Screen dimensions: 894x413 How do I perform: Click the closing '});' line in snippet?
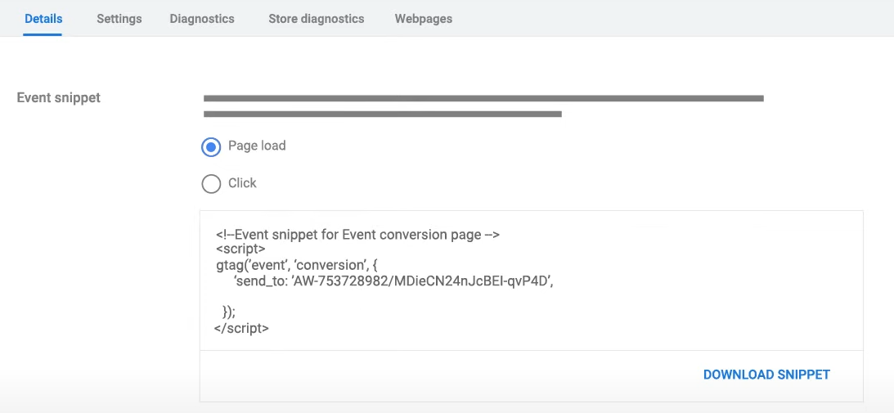point(229,312)
